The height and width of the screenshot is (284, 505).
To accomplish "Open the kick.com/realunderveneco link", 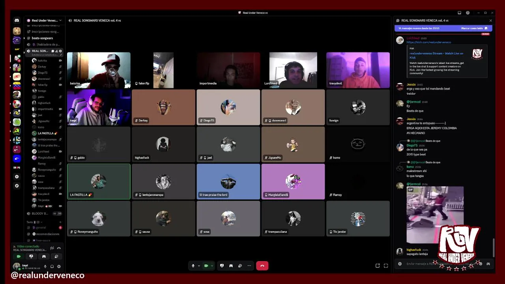I will click(x=428, y=42).
